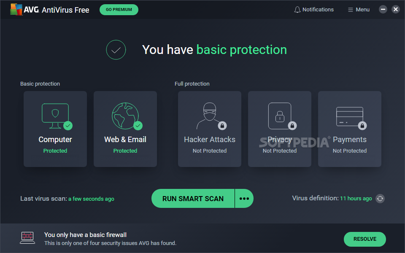Screen dimensions: 405x253
Task: Open scan options with the three-dots button
Action: coord(244,199)
